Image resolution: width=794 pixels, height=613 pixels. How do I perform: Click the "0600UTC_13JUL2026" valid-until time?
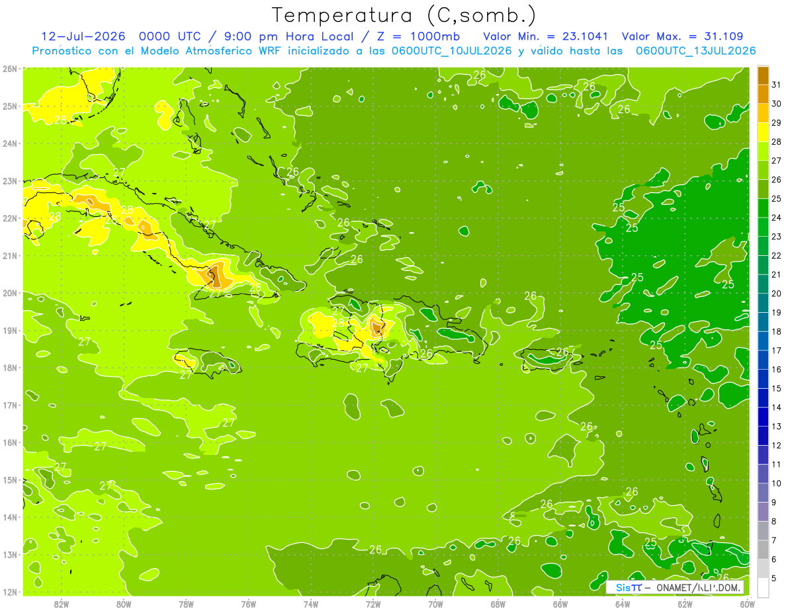click(x=695, y=51)
